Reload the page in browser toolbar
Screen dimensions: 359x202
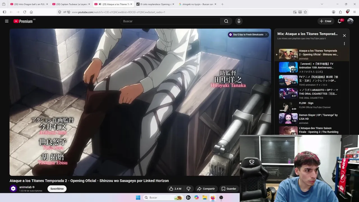25,12
